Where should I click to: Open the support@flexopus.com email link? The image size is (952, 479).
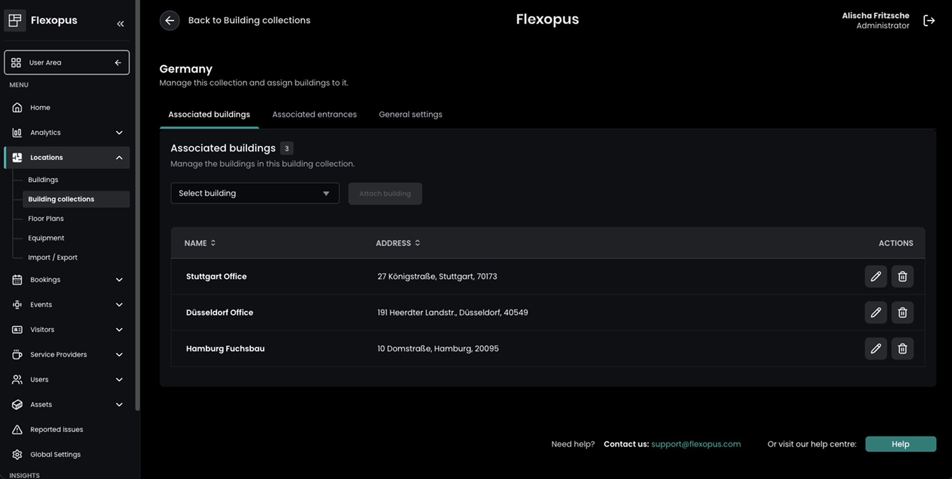696,444
